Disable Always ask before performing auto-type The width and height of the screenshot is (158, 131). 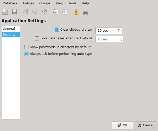coord(26,54)
